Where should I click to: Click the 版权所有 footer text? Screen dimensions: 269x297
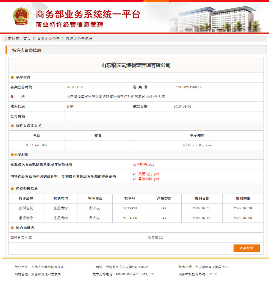pos(39,267)
